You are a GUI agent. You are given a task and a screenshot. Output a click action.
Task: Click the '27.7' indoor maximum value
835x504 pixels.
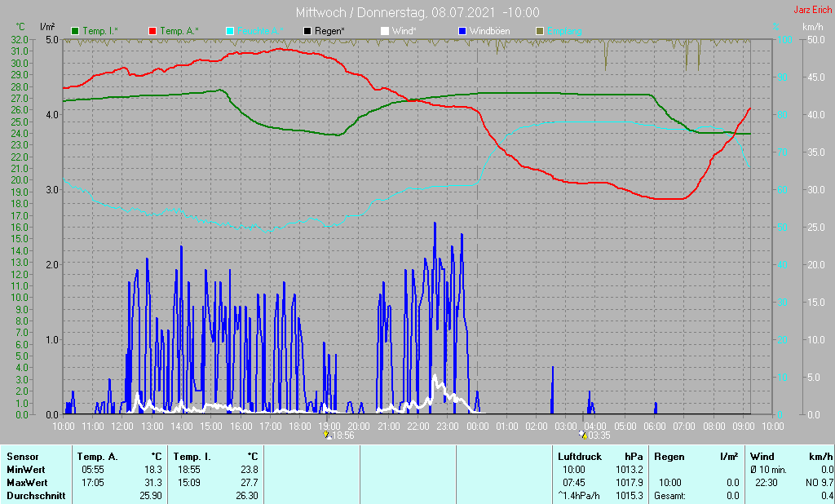(x=249, y=483)
